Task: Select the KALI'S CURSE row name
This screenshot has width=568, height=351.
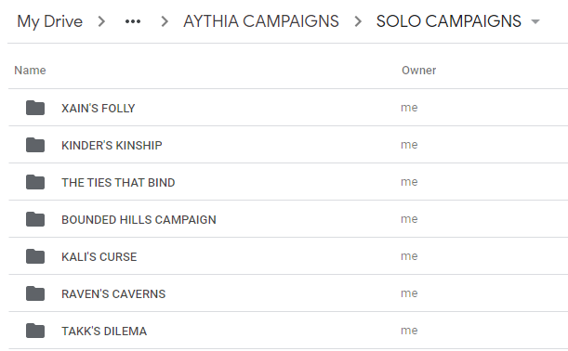Action: [x=99, y=257]
